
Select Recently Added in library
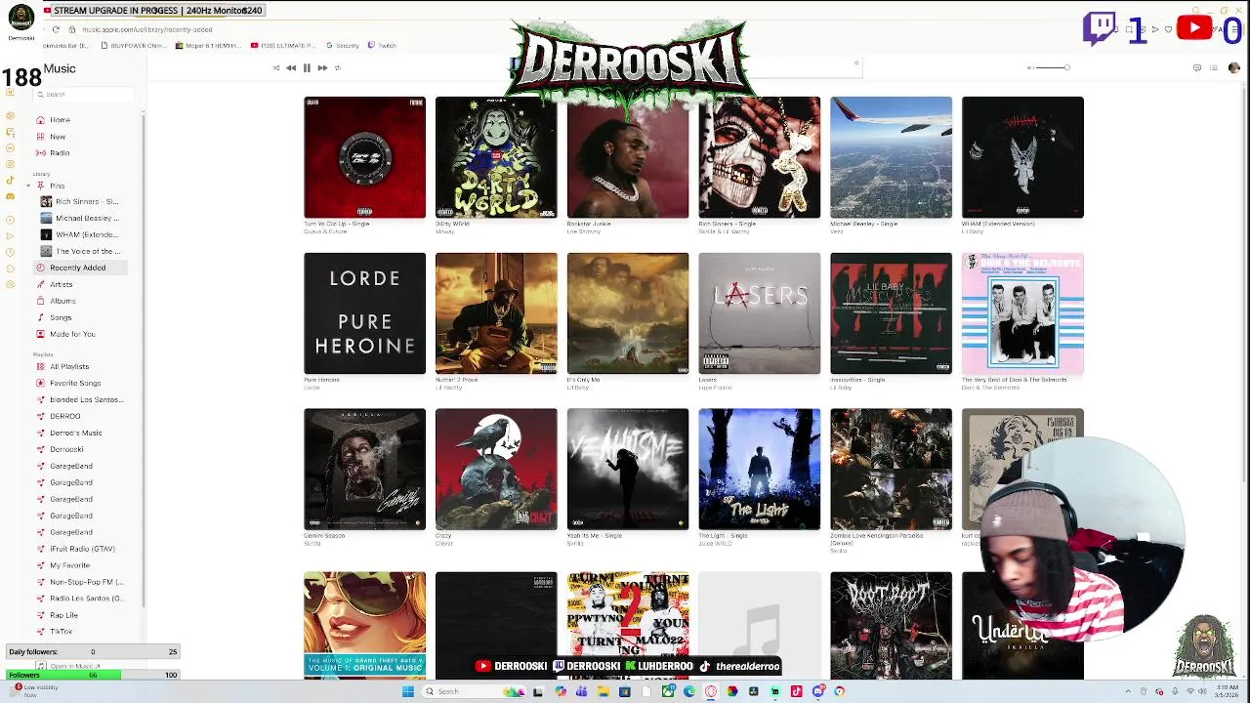[x=78, y=268]
